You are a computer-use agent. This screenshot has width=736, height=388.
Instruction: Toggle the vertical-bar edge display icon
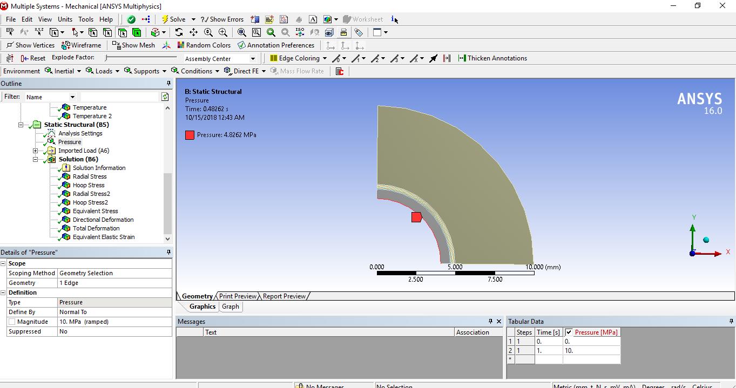[447, 58]
